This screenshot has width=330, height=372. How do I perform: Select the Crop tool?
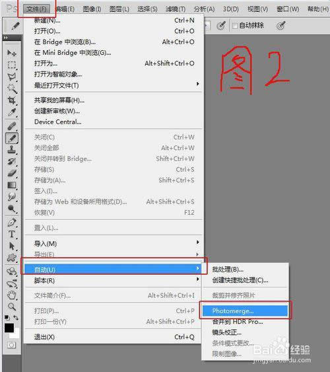(11, 100)
